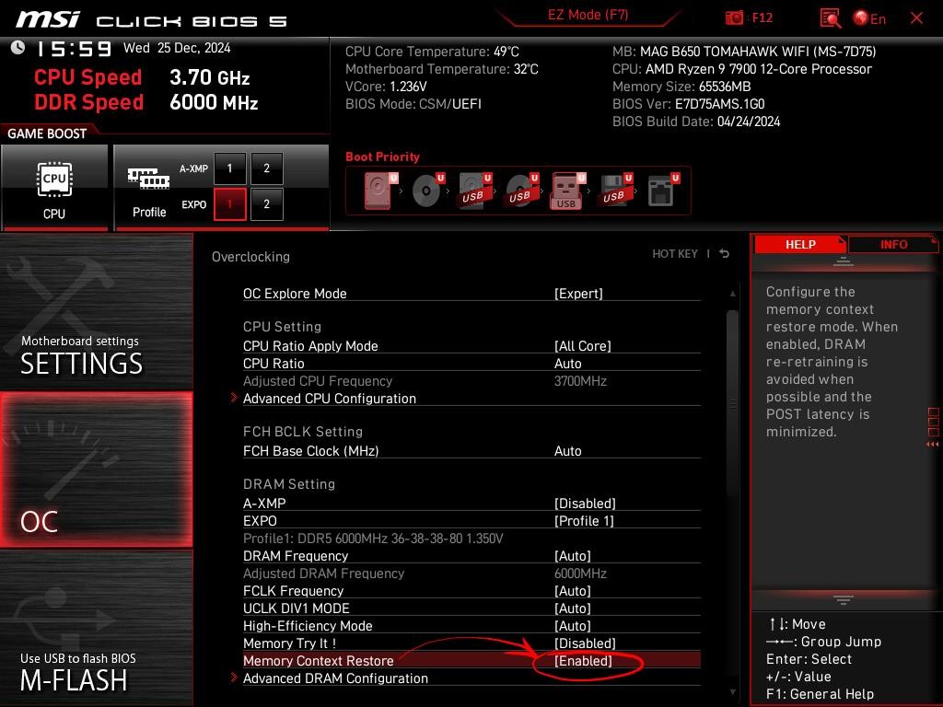Close the BIOS with the X icon
This screenshot has height=707, width=943.
coord(916,18)
